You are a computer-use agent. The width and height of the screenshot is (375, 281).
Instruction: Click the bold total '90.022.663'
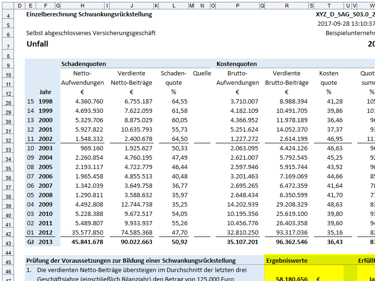pyautogui.click(x=136, y=242)
